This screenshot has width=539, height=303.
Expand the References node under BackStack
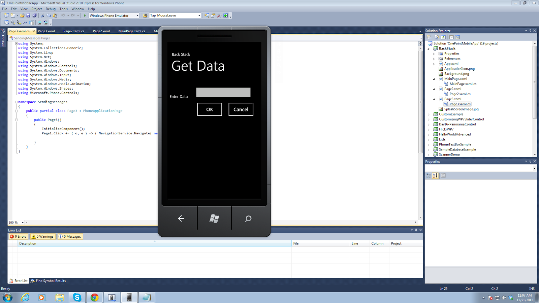(434, 58)
